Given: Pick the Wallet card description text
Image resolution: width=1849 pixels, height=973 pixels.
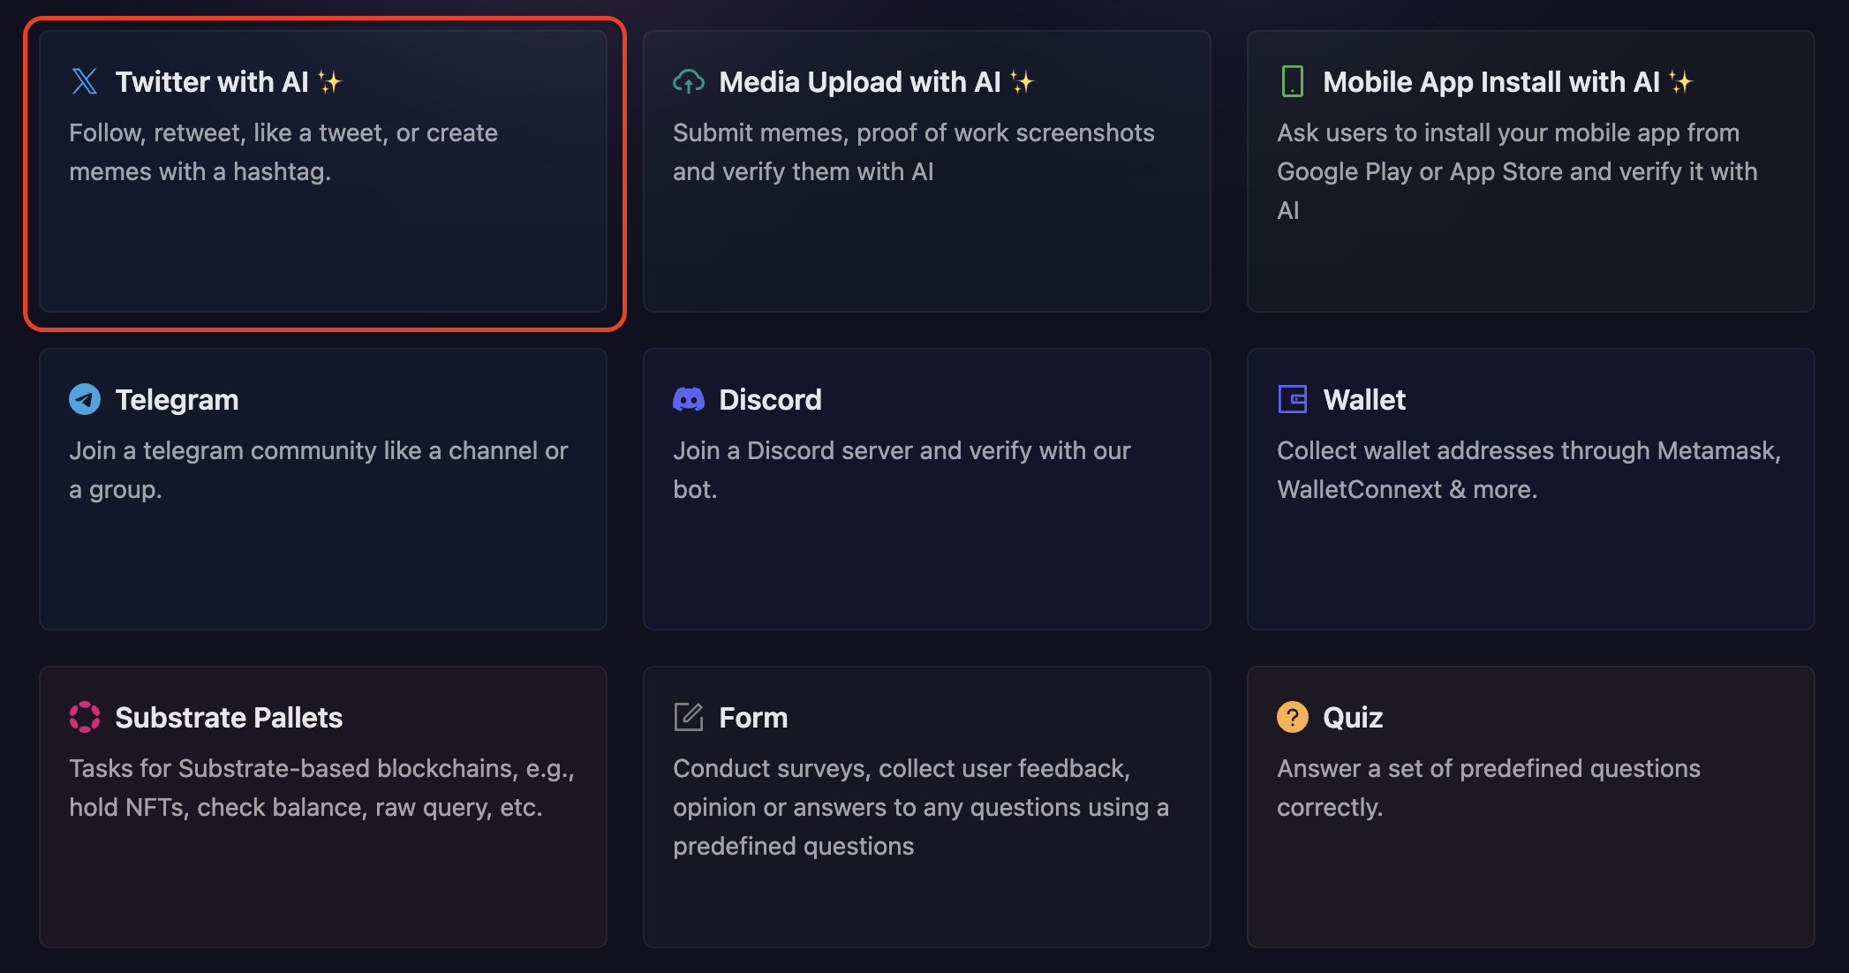Looking at the screenshot, I should pyautogui.click(x=1528, y=470).
